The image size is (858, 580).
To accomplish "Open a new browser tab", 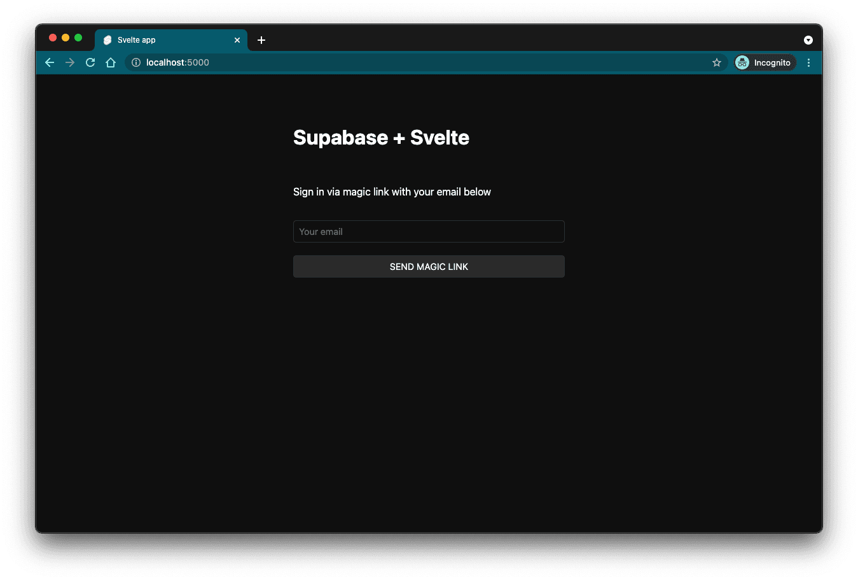I will [x=261, y=39].
